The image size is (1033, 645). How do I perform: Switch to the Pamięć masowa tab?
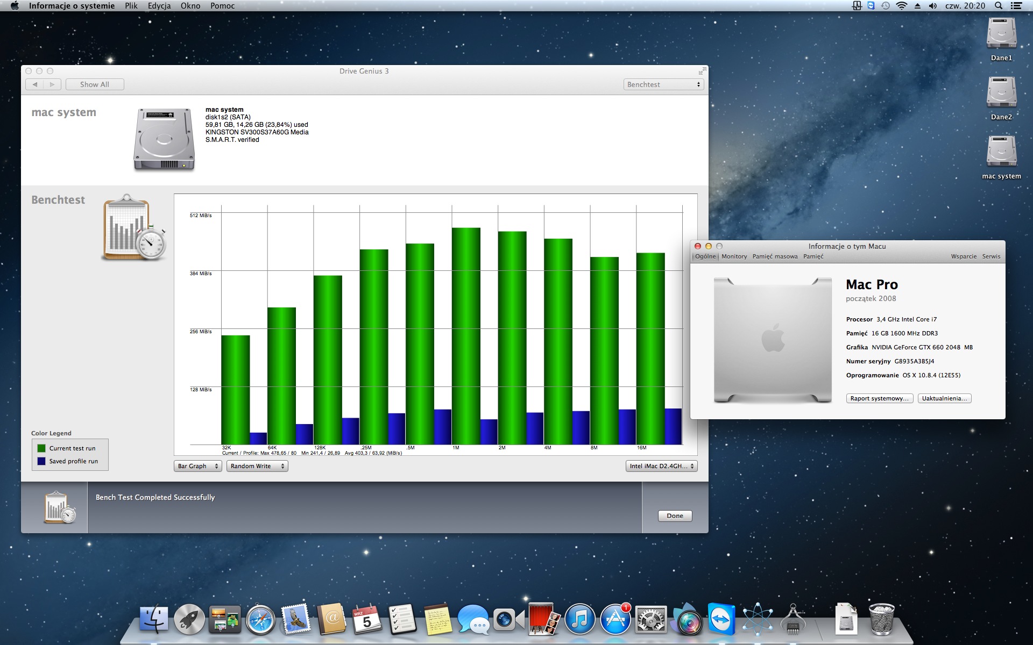pyautogui.click(x=775, y=256)
